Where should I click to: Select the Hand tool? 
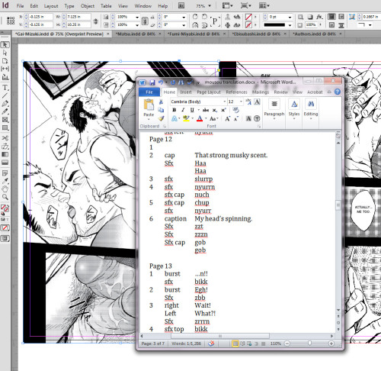coord(5,189)
